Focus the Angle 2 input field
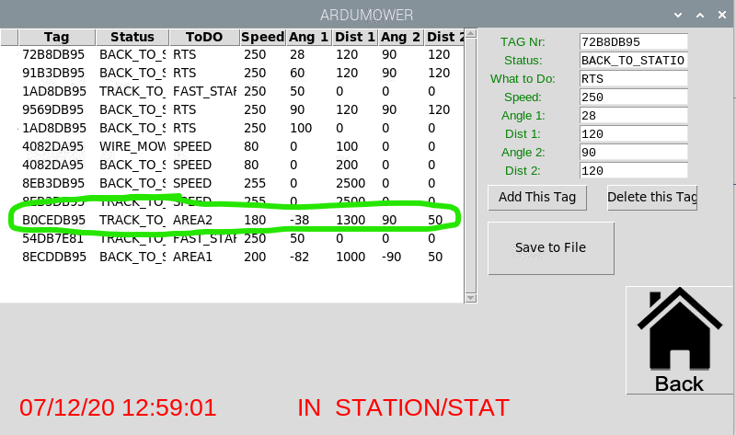Viewport: 736px width, 435px height. pos(633,152)
